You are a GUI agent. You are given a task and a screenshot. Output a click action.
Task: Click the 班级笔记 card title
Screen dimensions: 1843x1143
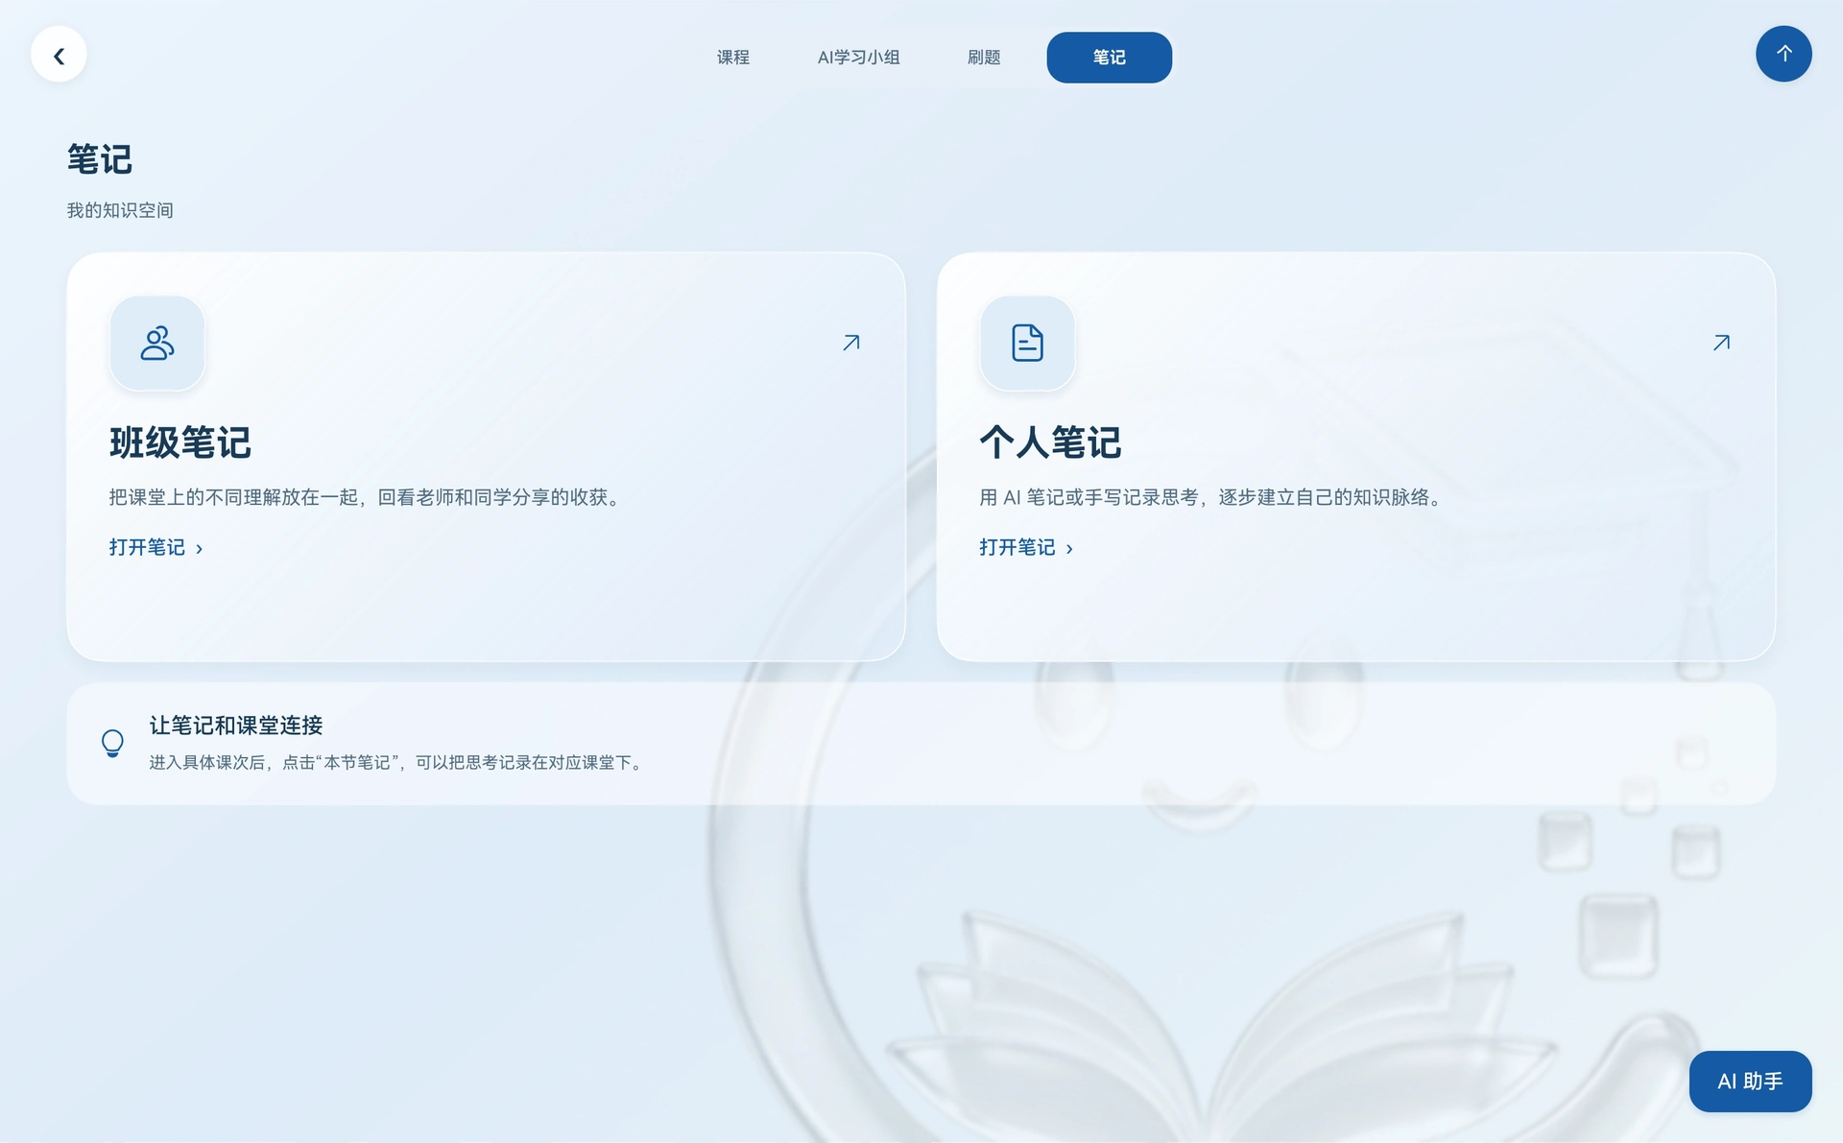pos(180,442)
